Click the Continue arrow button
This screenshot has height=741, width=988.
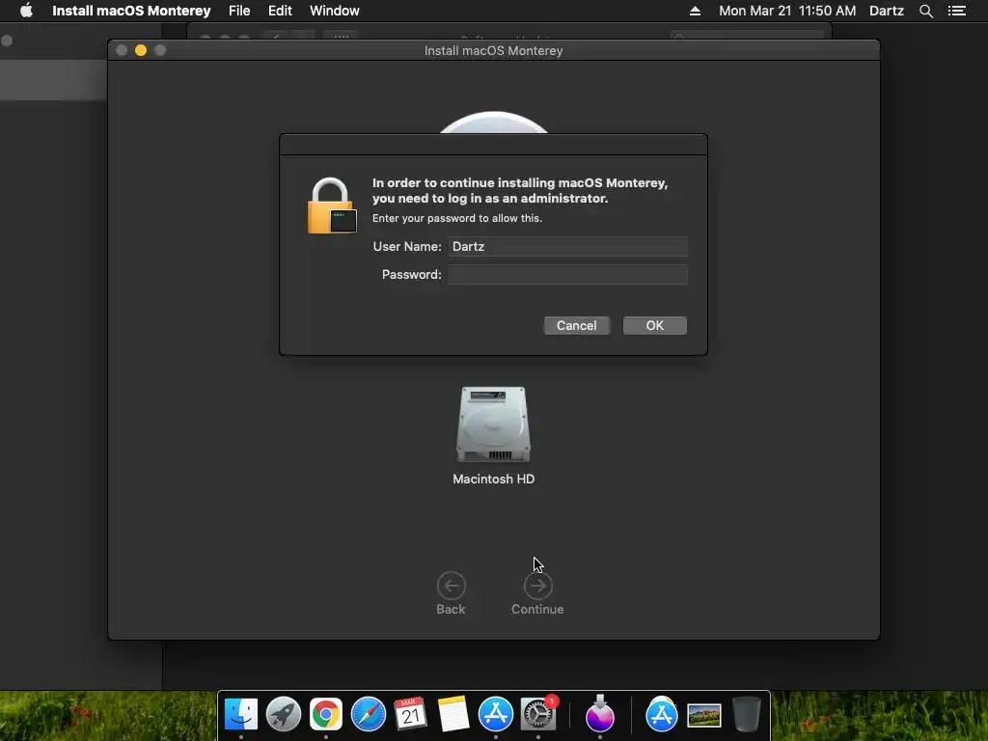(537, 586)
